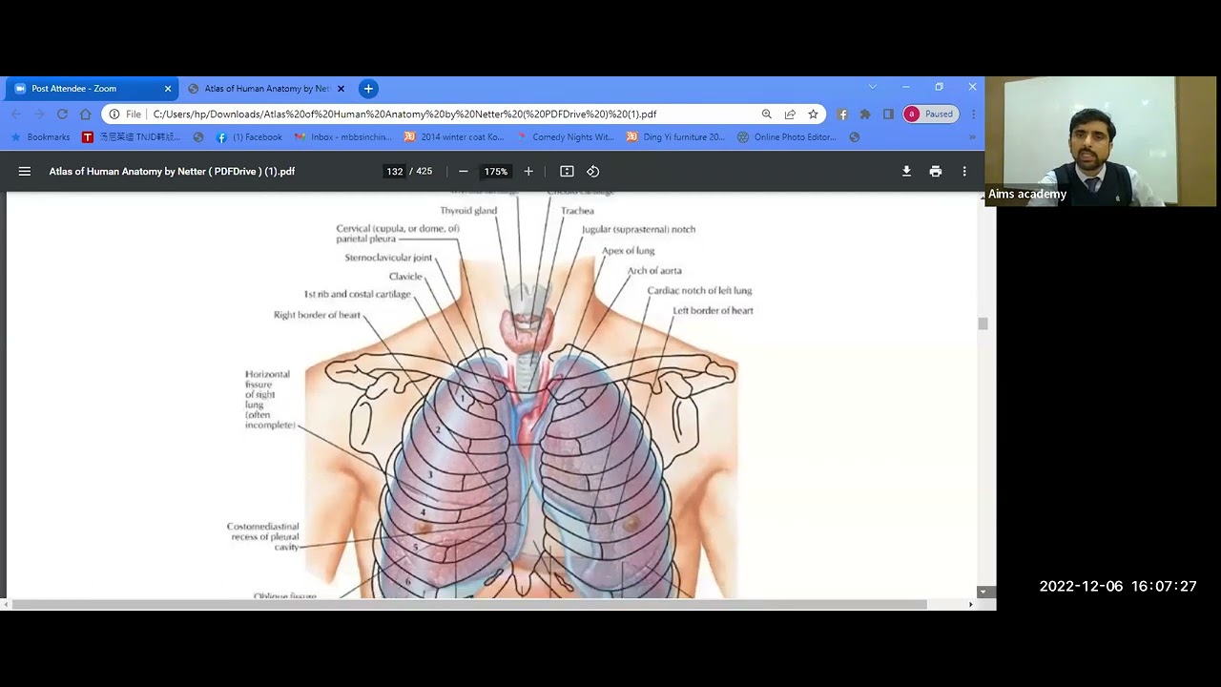Open the Online Photo Editor bookmark

point(787,137)
